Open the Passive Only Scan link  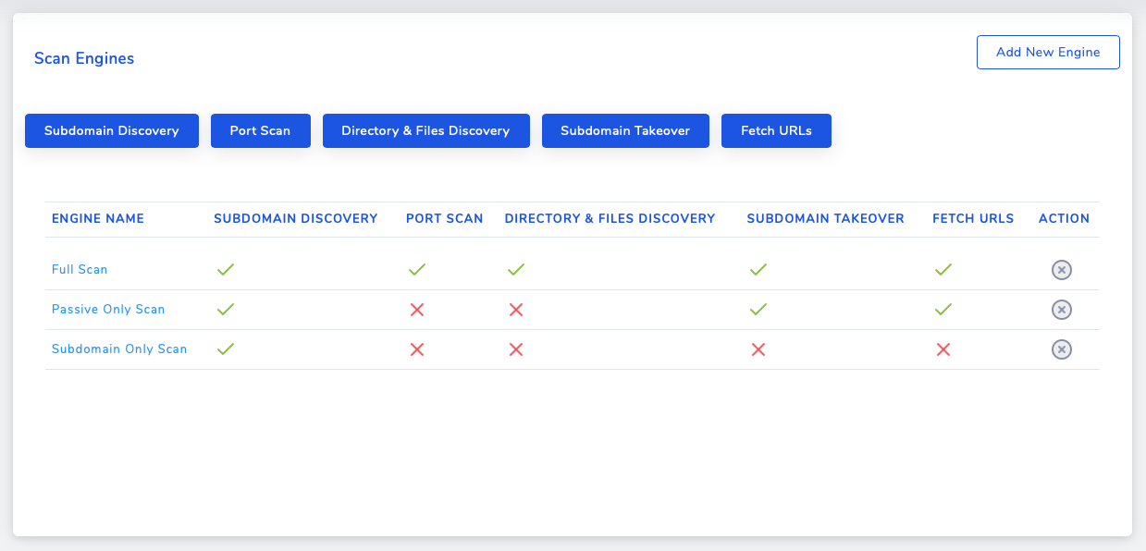click(108, 310)
